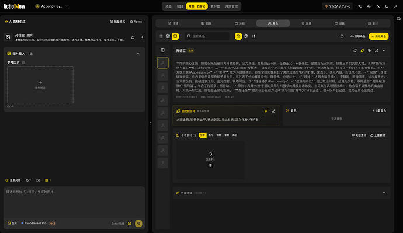Screen dimensions: 403x233
Task: Regenerate 固定提示词 with AI wand
Action: (x=266, y=111)
